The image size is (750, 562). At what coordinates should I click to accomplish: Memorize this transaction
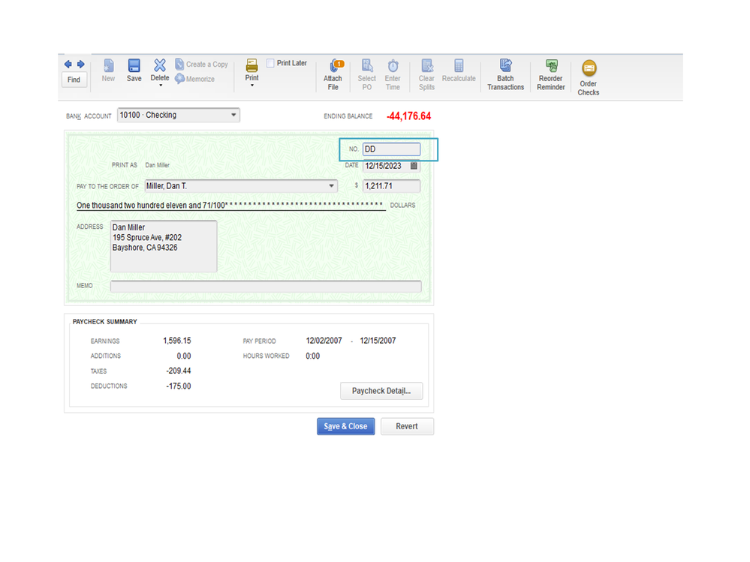click(195, 79)
